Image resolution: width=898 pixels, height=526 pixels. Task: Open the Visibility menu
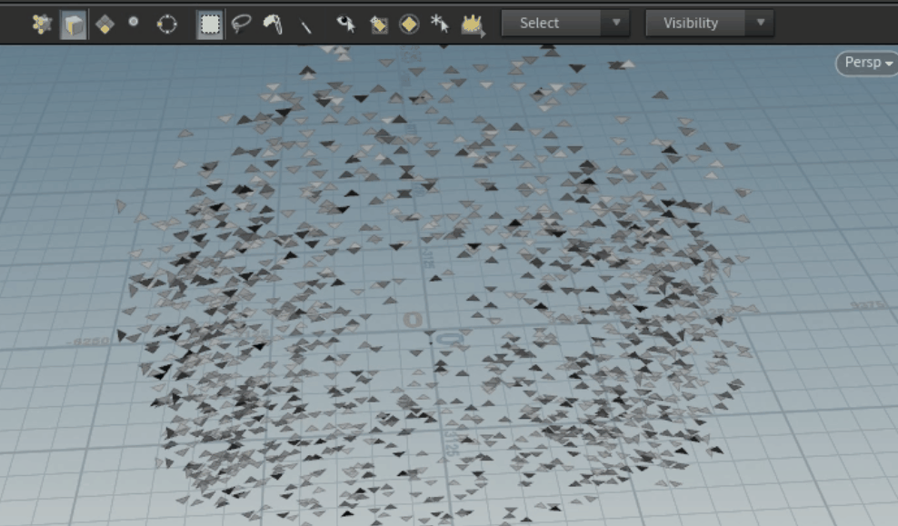[695, 23]
